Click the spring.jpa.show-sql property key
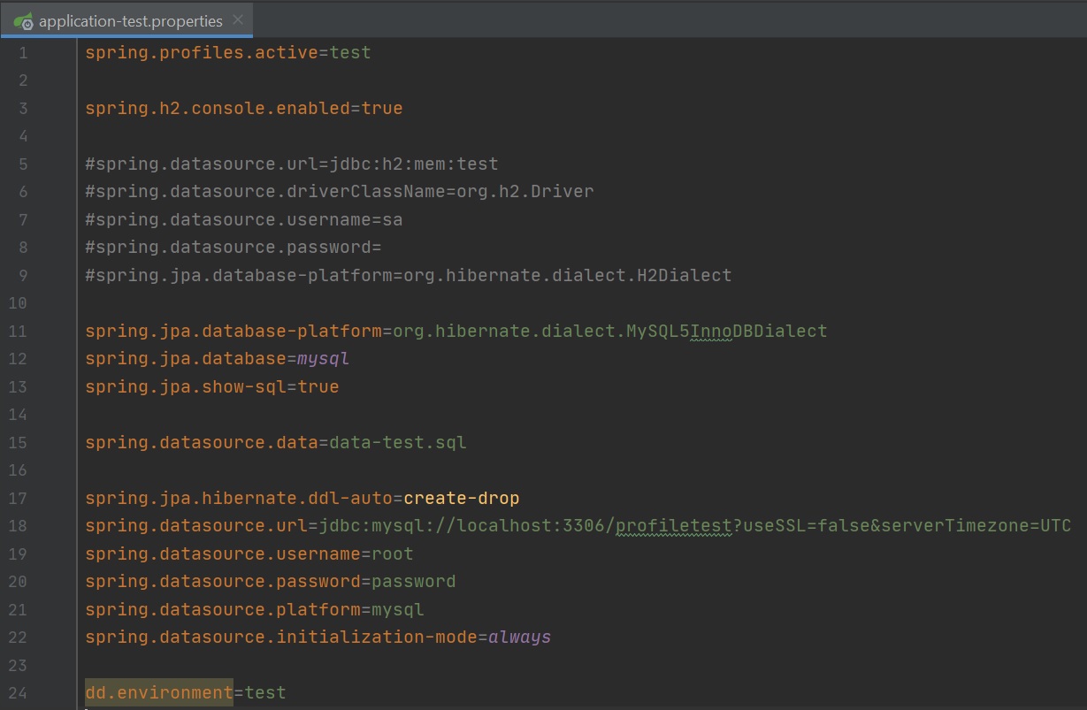Screen dimensions: 1087x710 (x=185, y=387)
